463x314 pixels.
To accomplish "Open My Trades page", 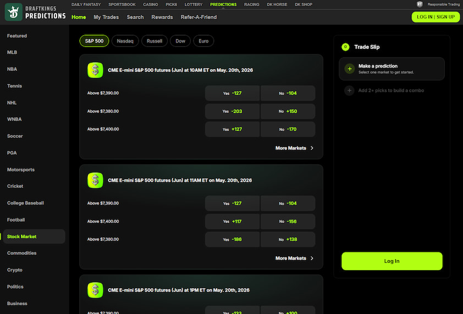I will [x=106, y=17].
